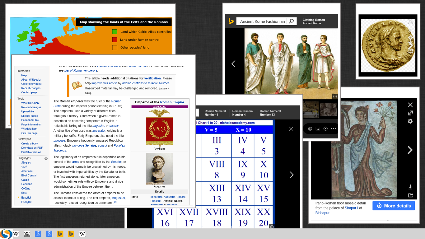The width and height of the screenshot is (425, 239).
Task: Open the adding citations to reliable sources link
Action: click(146, 83)
